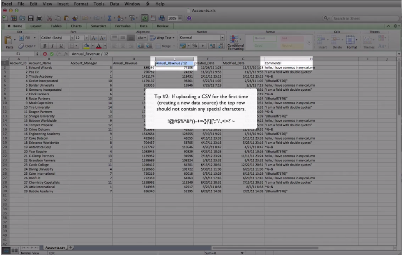The width and height of the screenshot is (402, 255).
Task: Open the Review ribbon tab
Action: (x=162, y=26)
